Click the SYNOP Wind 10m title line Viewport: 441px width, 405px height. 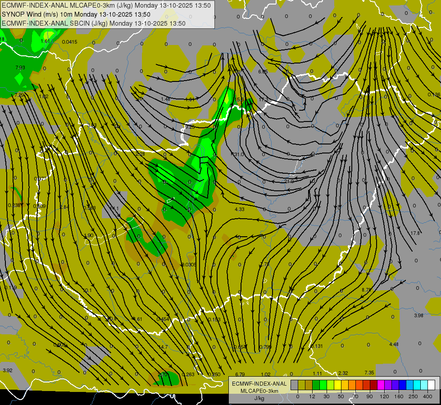76,14
